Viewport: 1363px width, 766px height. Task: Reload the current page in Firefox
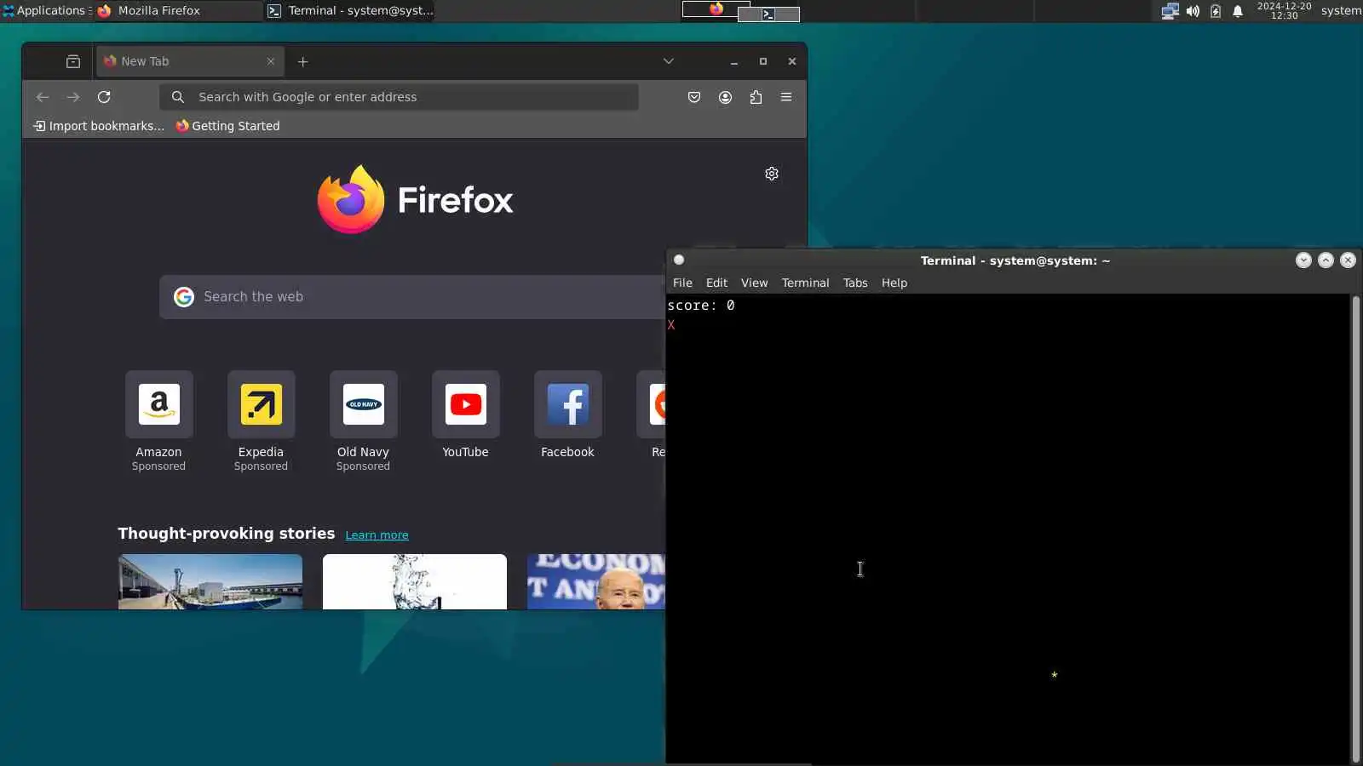coord(104,97)
